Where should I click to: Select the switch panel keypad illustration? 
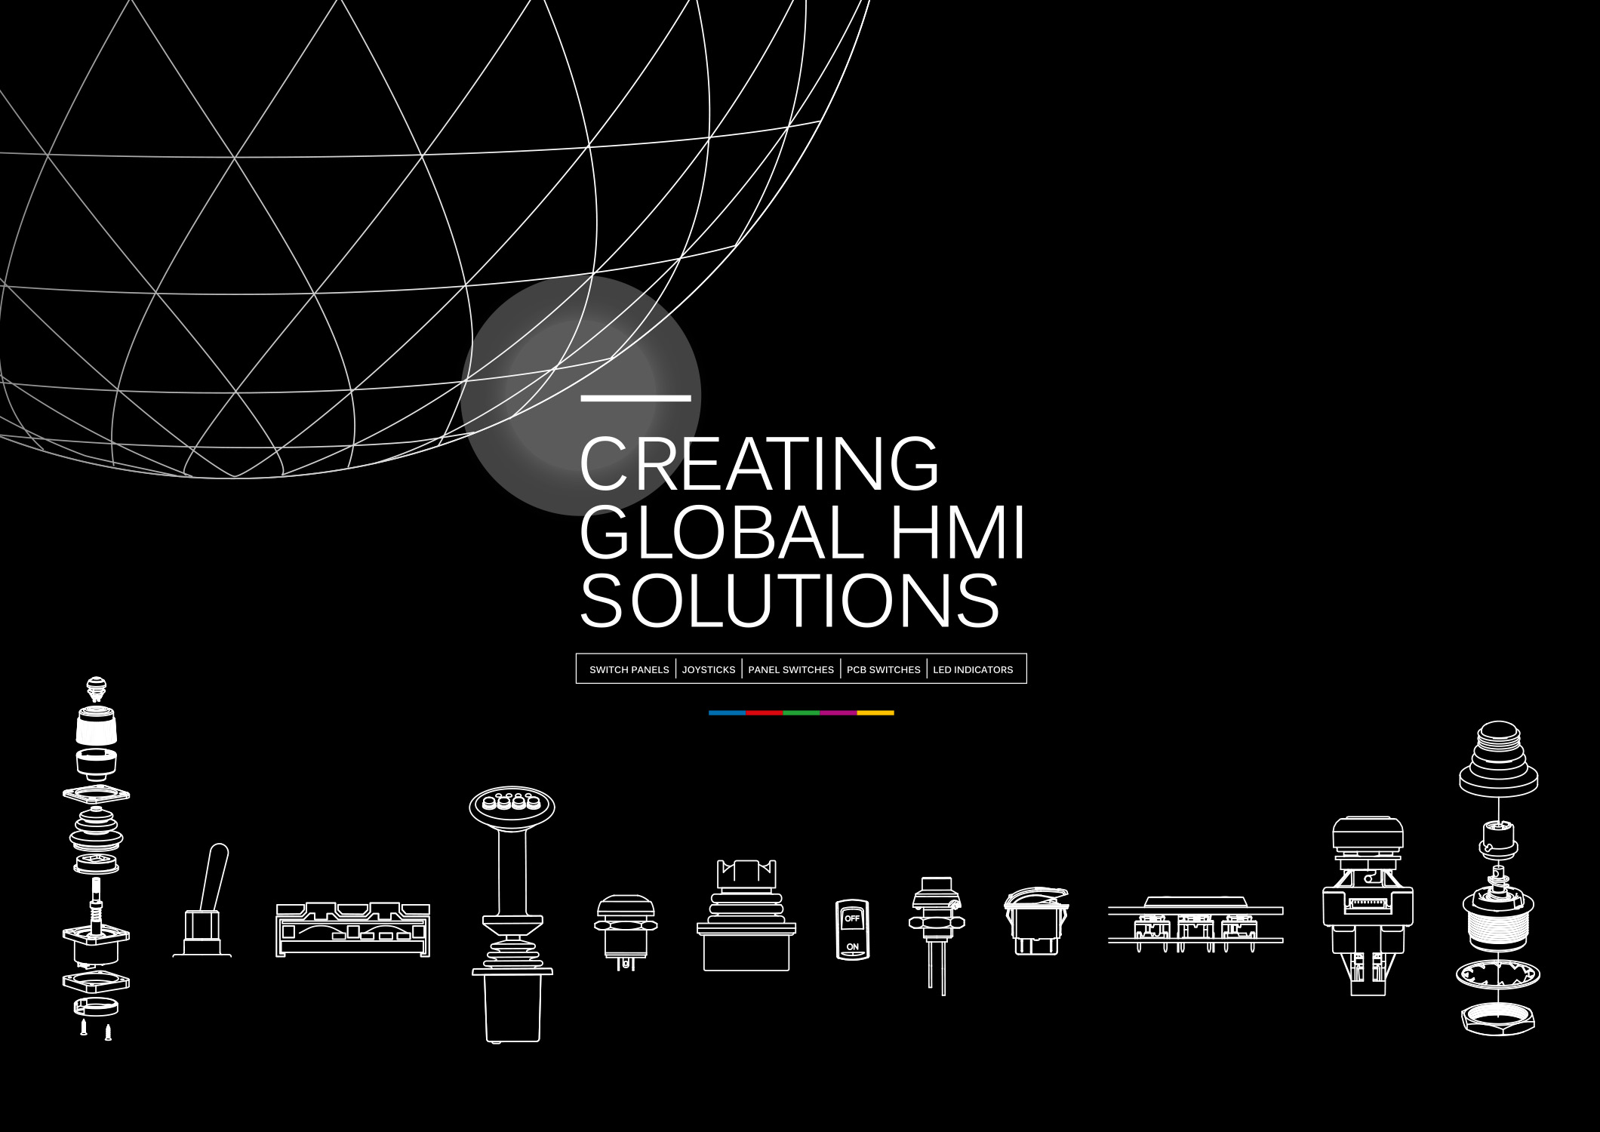pos(352,930)
